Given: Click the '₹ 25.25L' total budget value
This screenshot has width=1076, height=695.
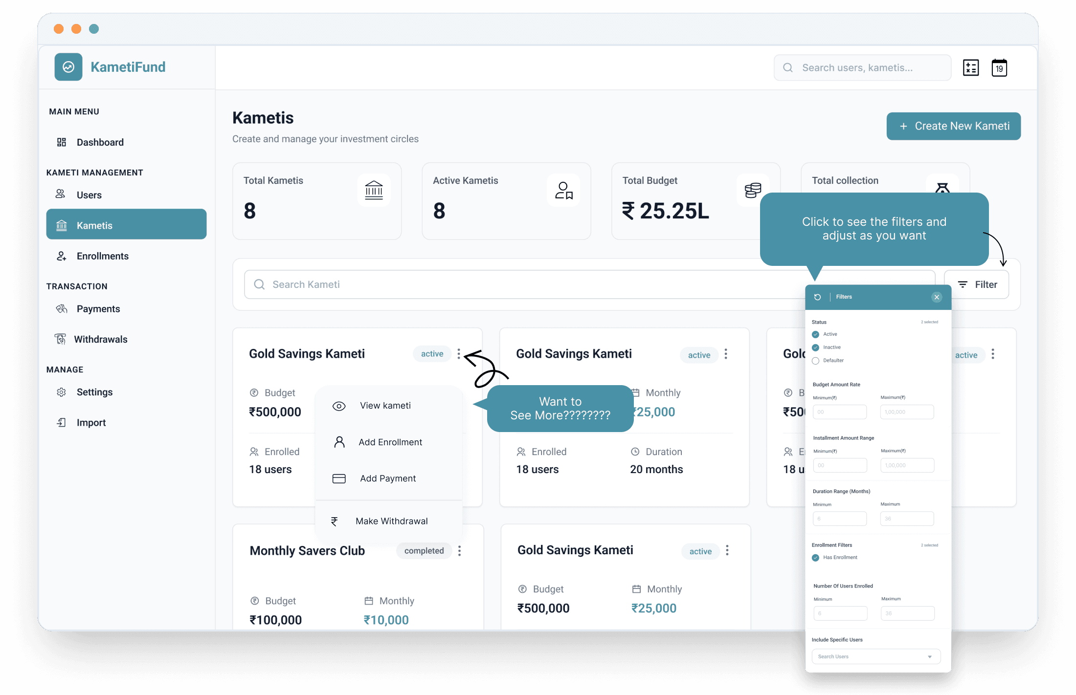Looking at the screenshot, I should [x=665, y=211].
